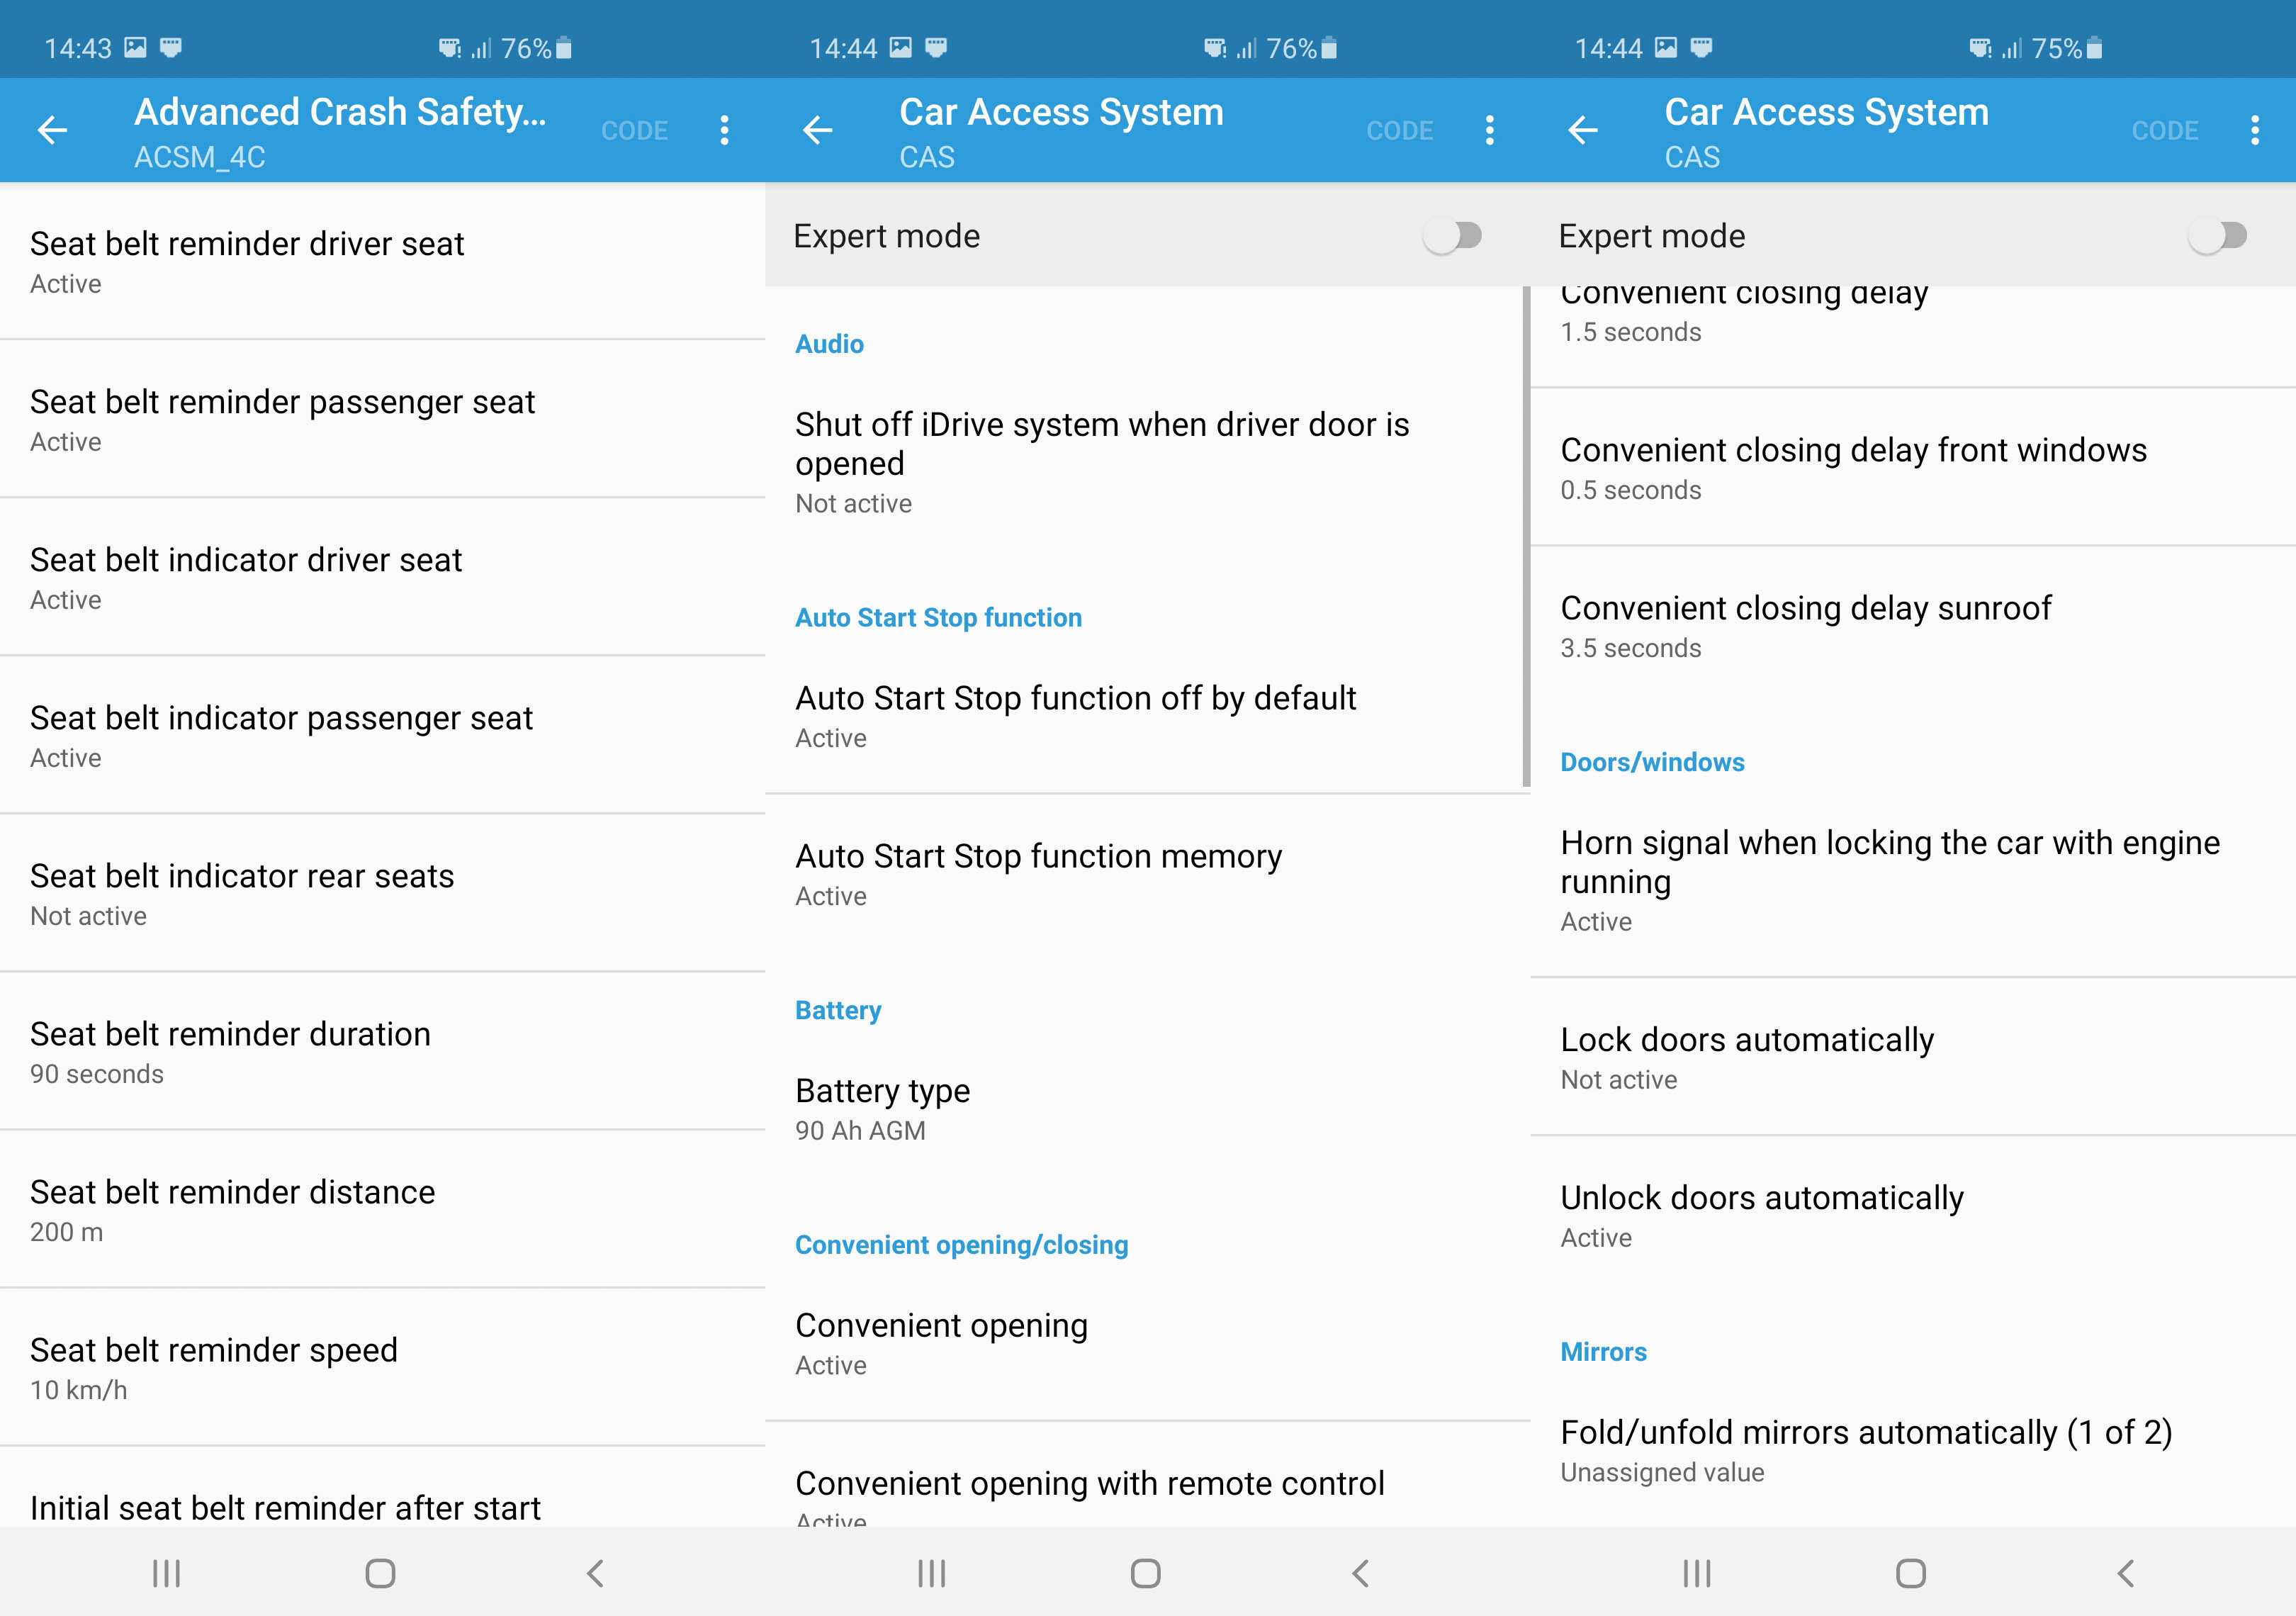2296x1616 pixels.
Task: Enable Expert mode switch on middle screen
Action: tap(1453, 236)
